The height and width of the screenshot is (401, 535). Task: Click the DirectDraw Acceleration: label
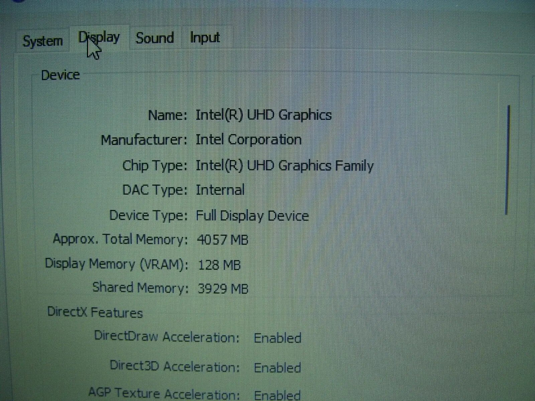coord(167,337)
